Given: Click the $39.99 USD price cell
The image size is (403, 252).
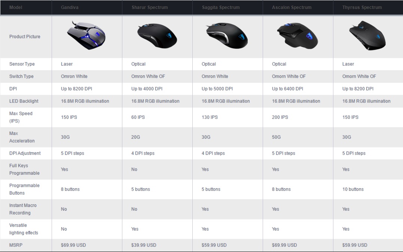Looking at the screenshot, I should [x=144, y=245].
